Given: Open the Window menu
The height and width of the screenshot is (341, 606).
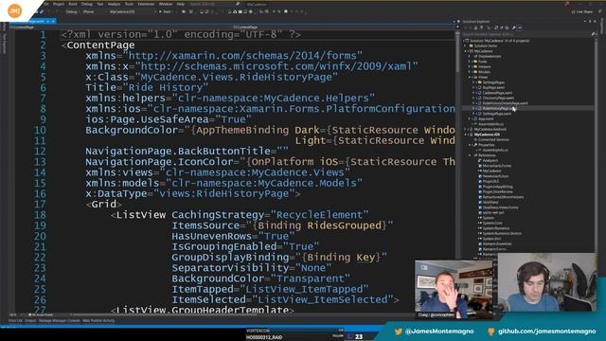Looking at the screenshot, I should [x=166, y=4].
